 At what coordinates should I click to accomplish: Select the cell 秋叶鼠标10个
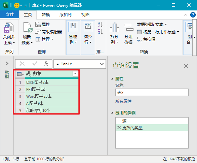click(52, 110)
